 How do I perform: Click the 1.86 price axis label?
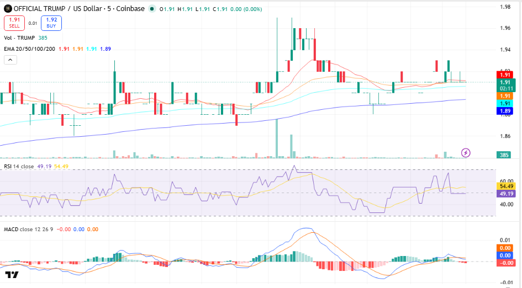(x=505, y=136)
